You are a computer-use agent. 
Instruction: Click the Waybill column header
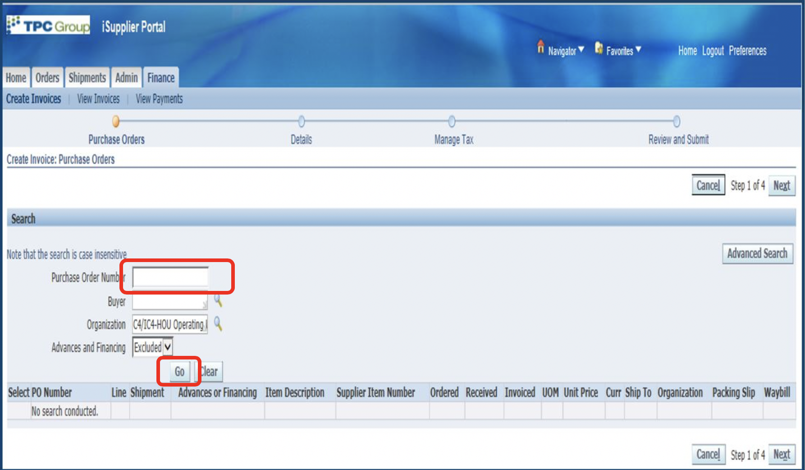tap(777, 393)
